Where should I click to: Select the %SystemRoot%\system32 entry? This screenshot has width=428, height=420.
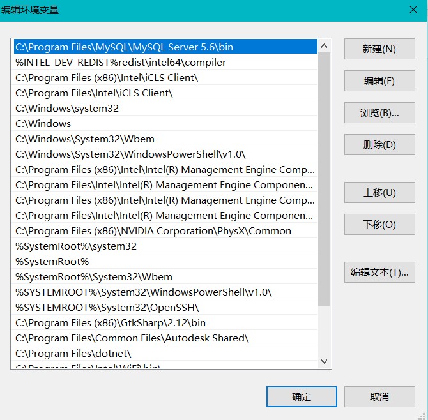(x=165, y=246)
